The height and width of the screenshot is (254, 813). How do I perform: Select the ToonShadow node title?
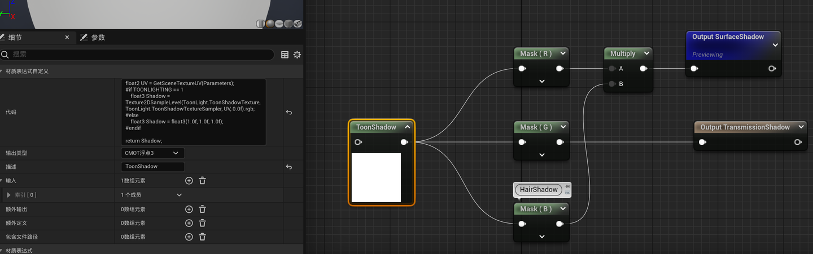pyautogui.click(x=376, y=127)
